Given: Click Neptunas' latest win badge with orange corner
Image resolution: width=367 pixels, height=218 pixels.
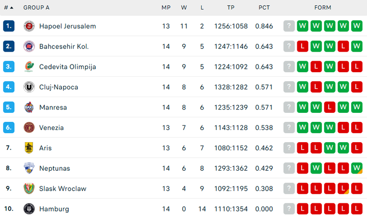Looking at the screenshot, I should pyautogui.click(x=357, y=168).
